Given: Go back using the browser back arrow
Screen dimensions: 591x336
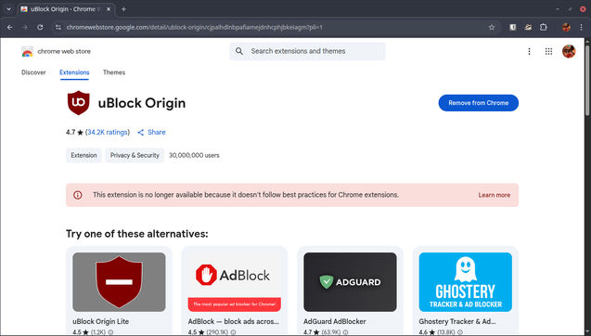Looking at the screenshot, I should (x=10, y=27).
